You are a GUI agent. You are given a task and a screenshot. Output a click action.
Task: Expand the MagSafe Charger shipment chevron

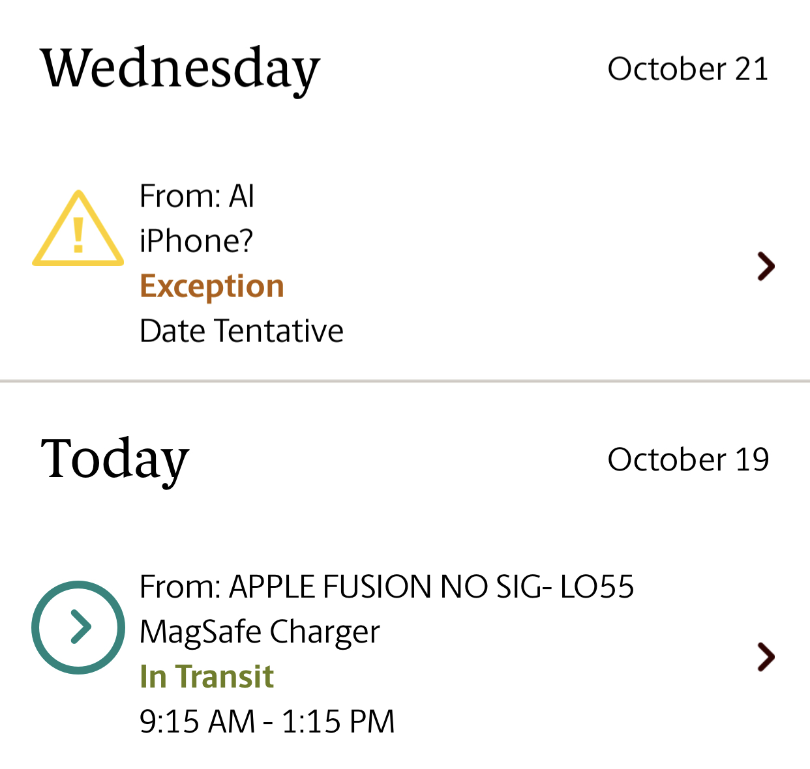click(766, 656)
